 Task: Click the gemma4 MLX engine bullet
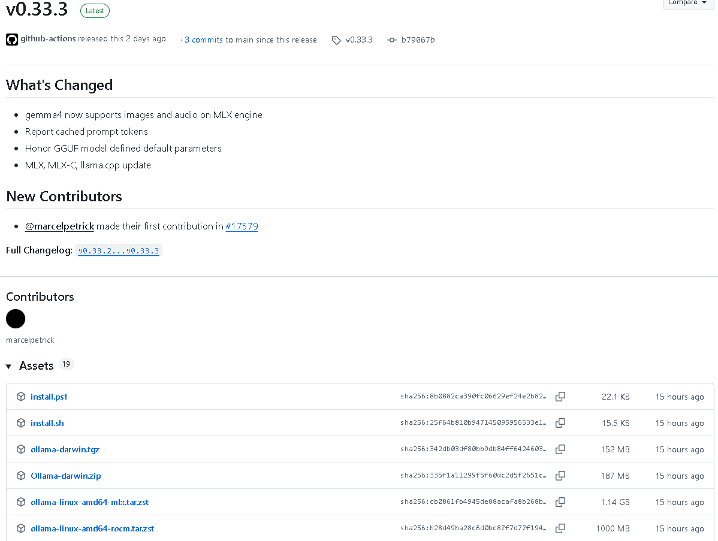[144, 115]
